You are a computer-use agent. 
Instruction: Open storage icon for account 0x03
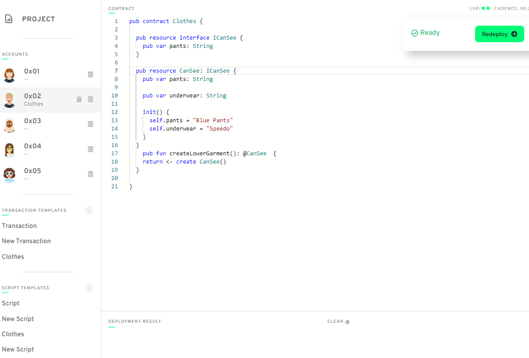(90, 124)
